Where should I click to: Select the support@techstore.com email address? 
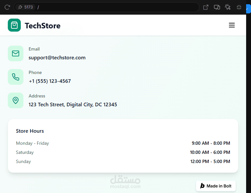pos(57,58)
